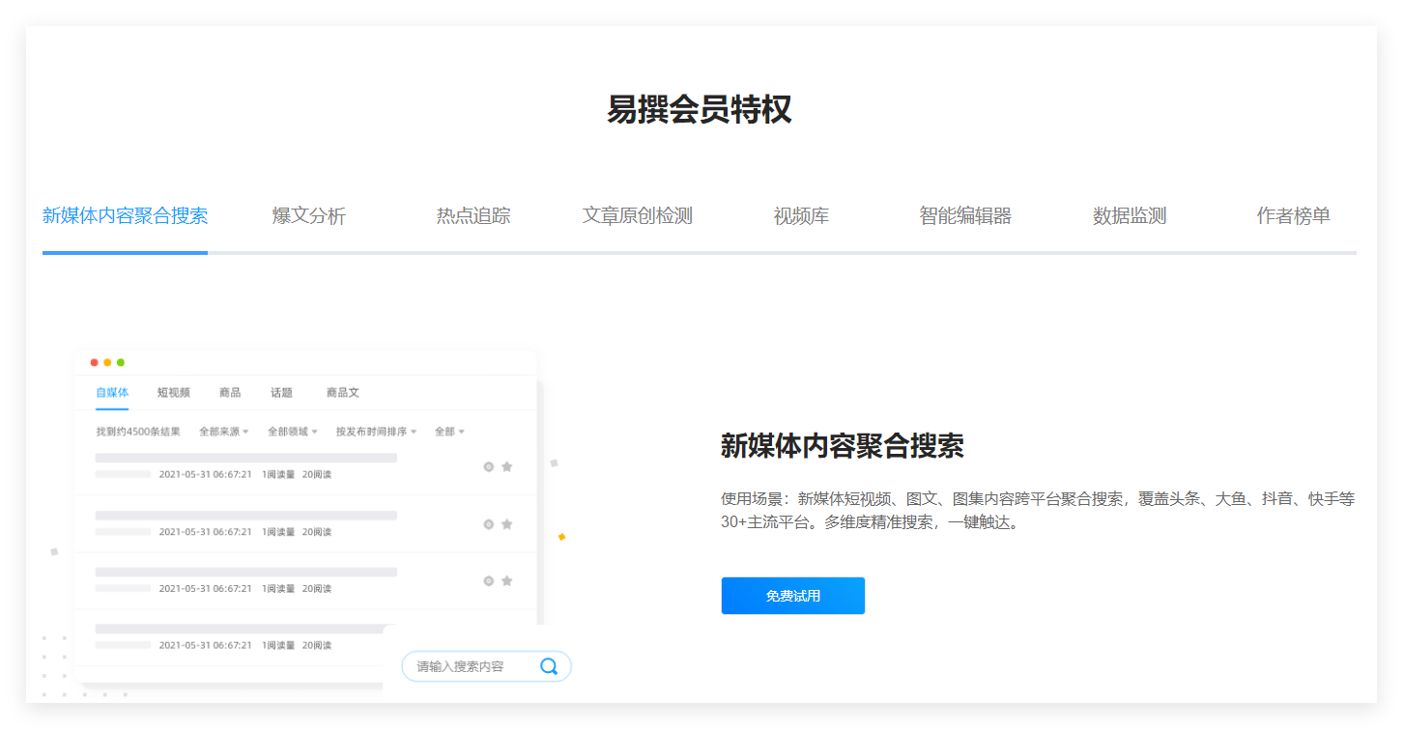The width and height of the screenshot is (1403, 729).
Task: Click the 免费试用 button
Action: (792, 596)
